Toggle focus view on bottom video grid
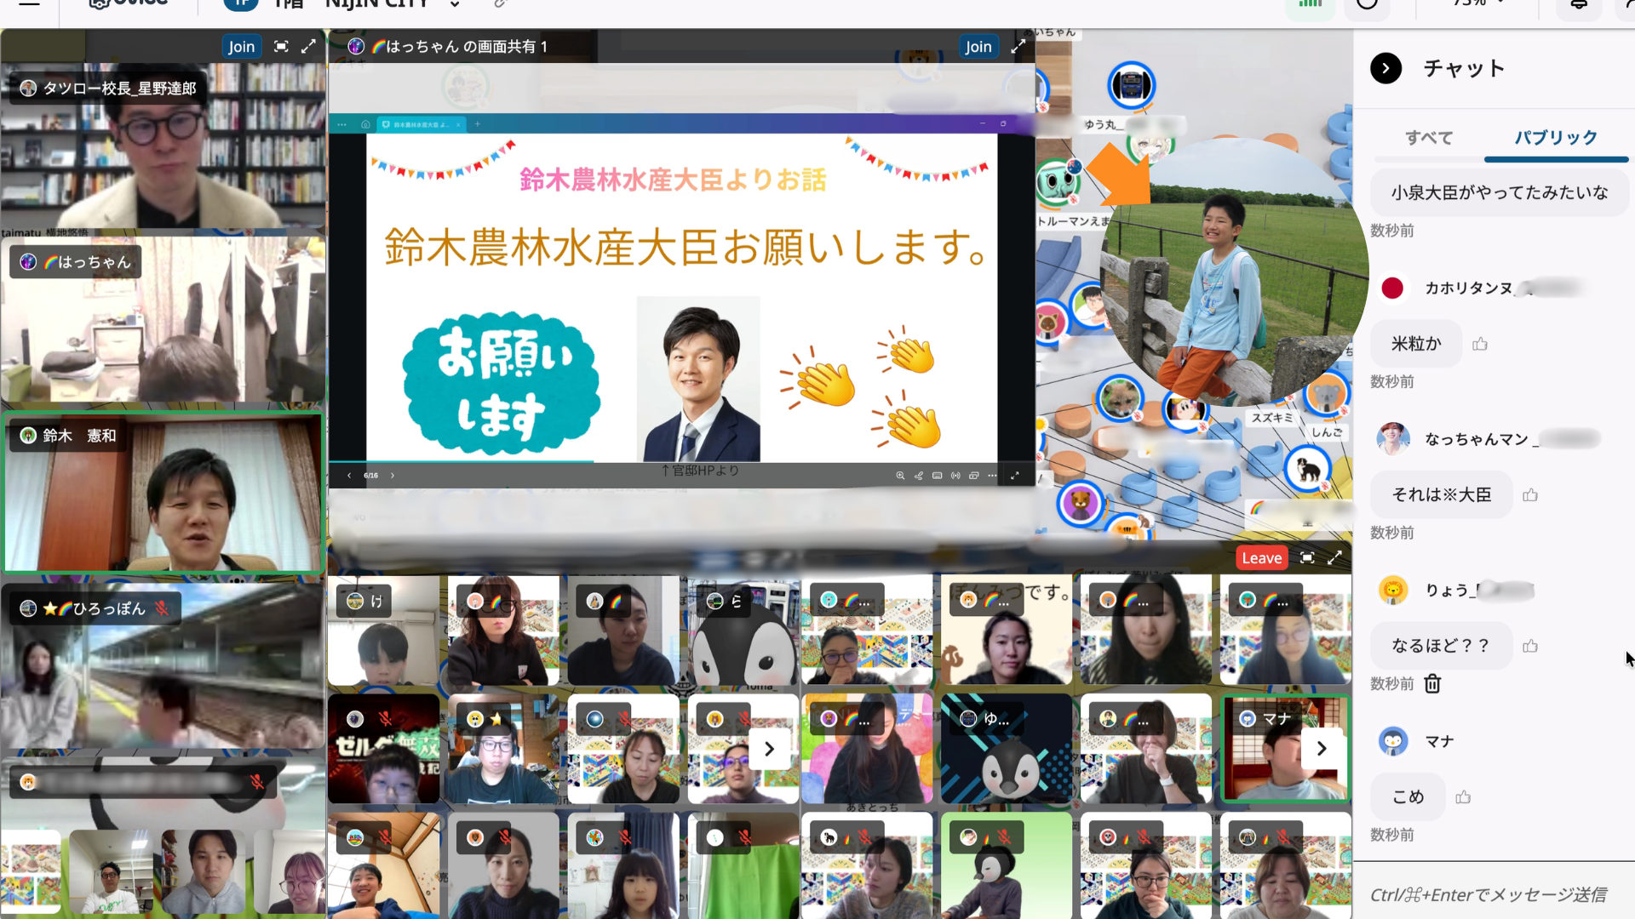This screenshot has width=1635, height=919. (1307, 558)
